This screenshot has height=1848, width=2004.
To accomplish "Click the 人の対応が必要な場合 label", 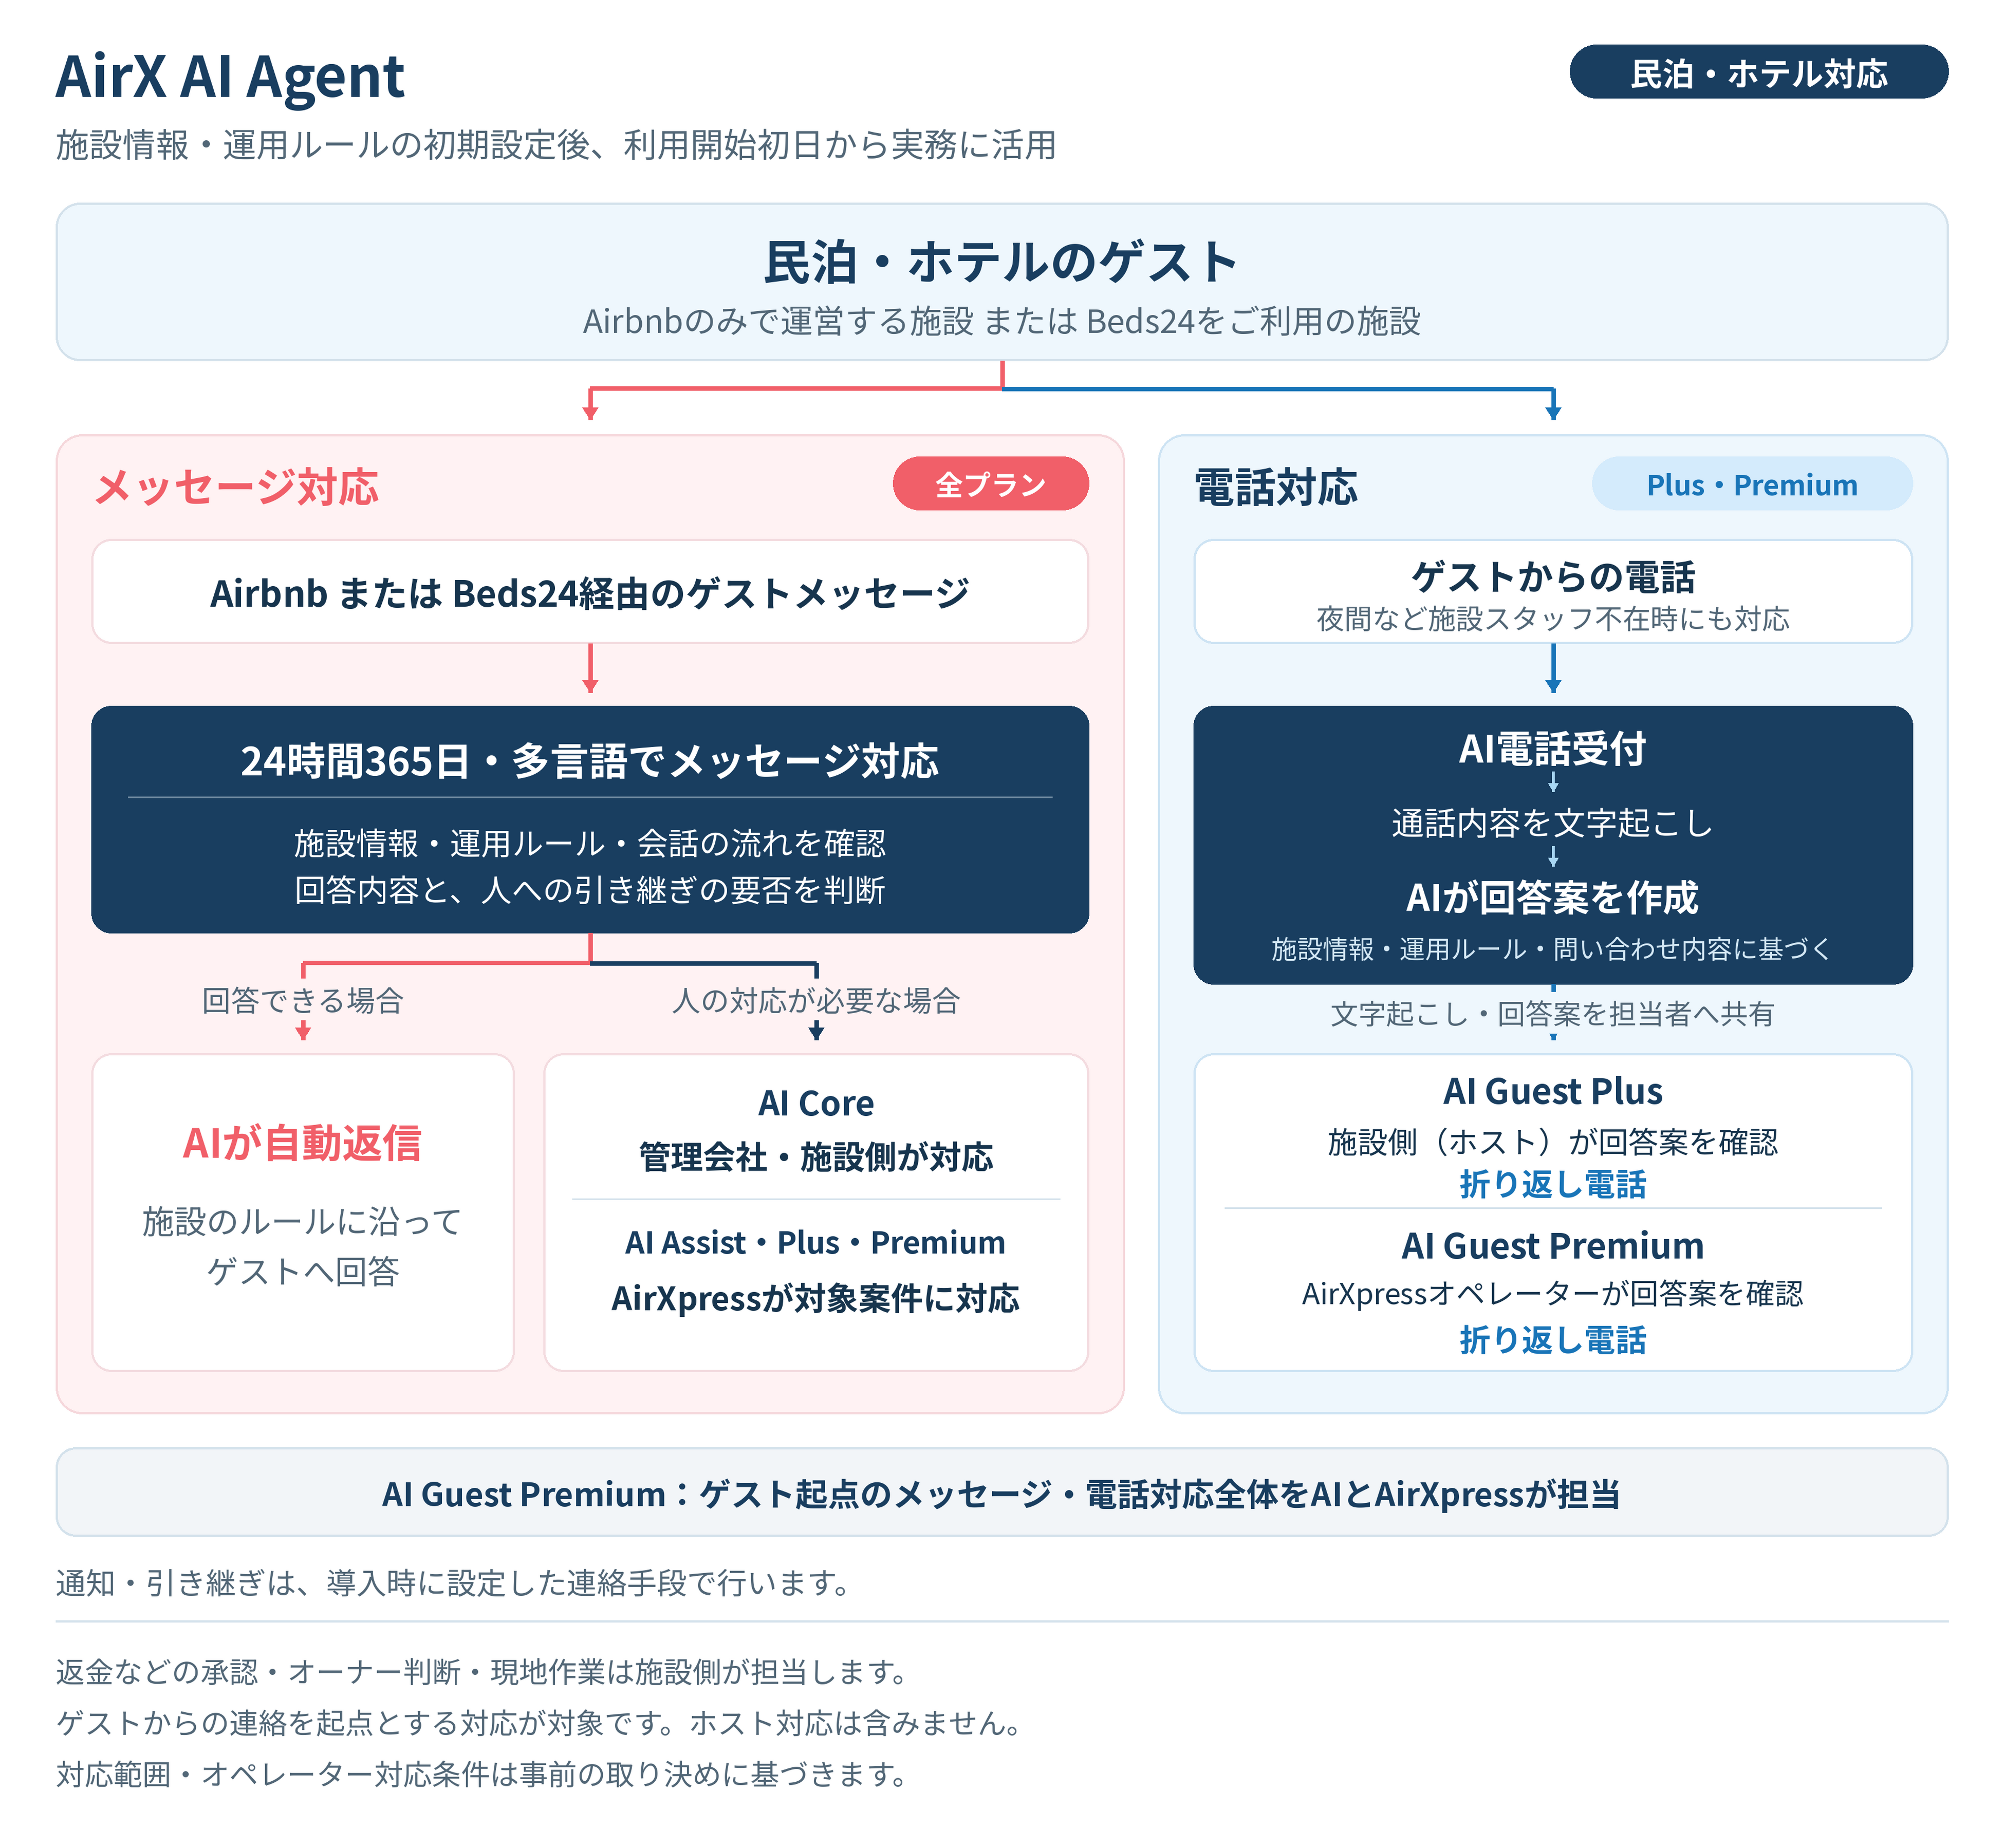I will 816,1000.
